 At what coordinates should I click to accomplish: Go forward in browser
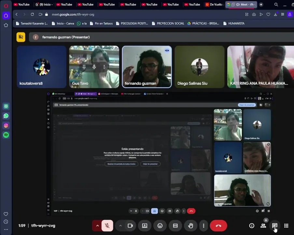[x=24, y=14]
